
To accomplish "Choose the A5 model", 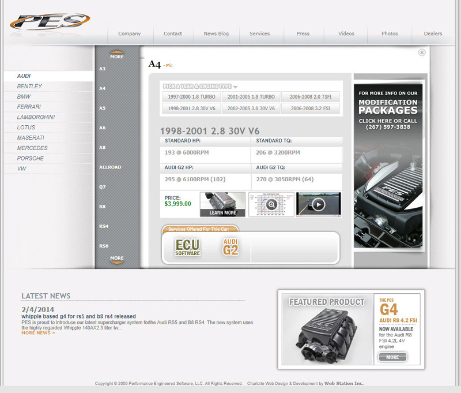I will 102,108.
